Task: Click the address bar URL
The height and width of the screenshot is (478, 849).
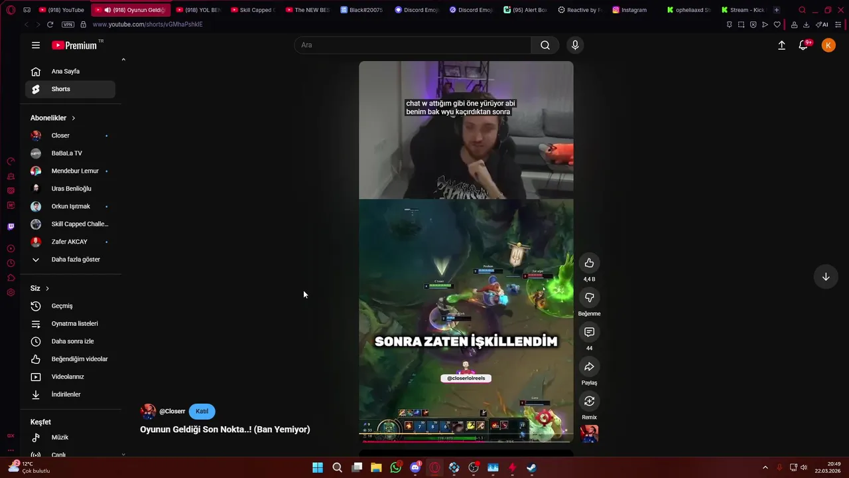Action: 148,25
